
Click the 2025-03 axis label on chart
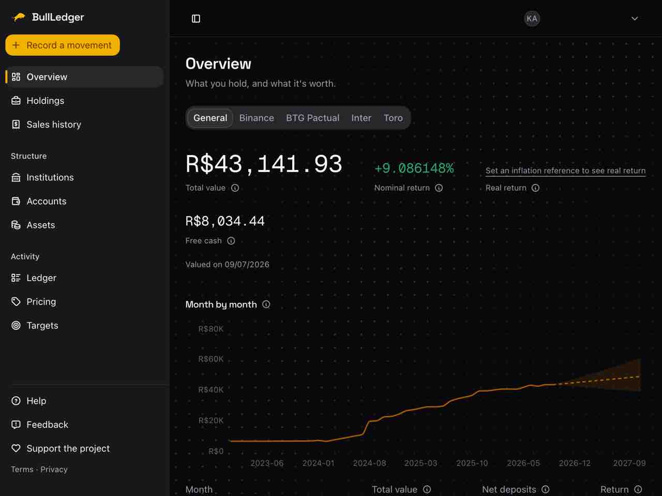pos(420,463)
